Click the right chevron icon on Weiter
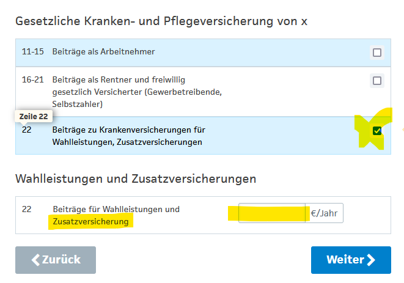The width and height of the screenshot is (404, 283). tap(371, 260)
